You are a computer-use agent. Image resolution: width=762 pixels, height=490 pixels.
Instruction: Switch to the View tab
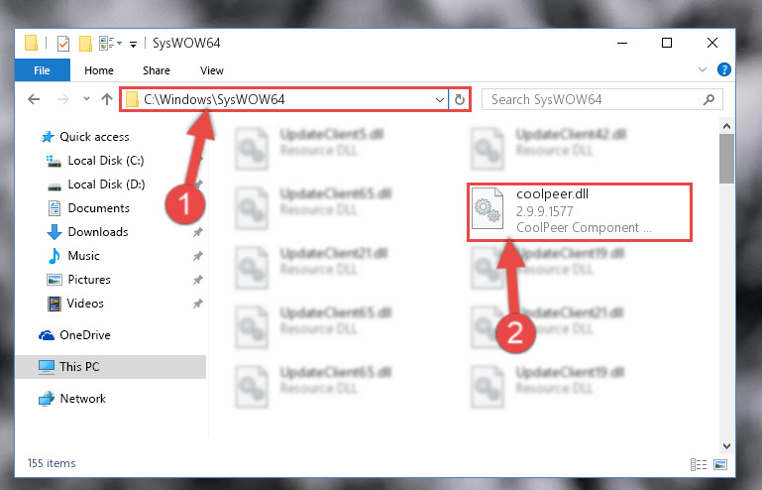click(x=212, y=70)
